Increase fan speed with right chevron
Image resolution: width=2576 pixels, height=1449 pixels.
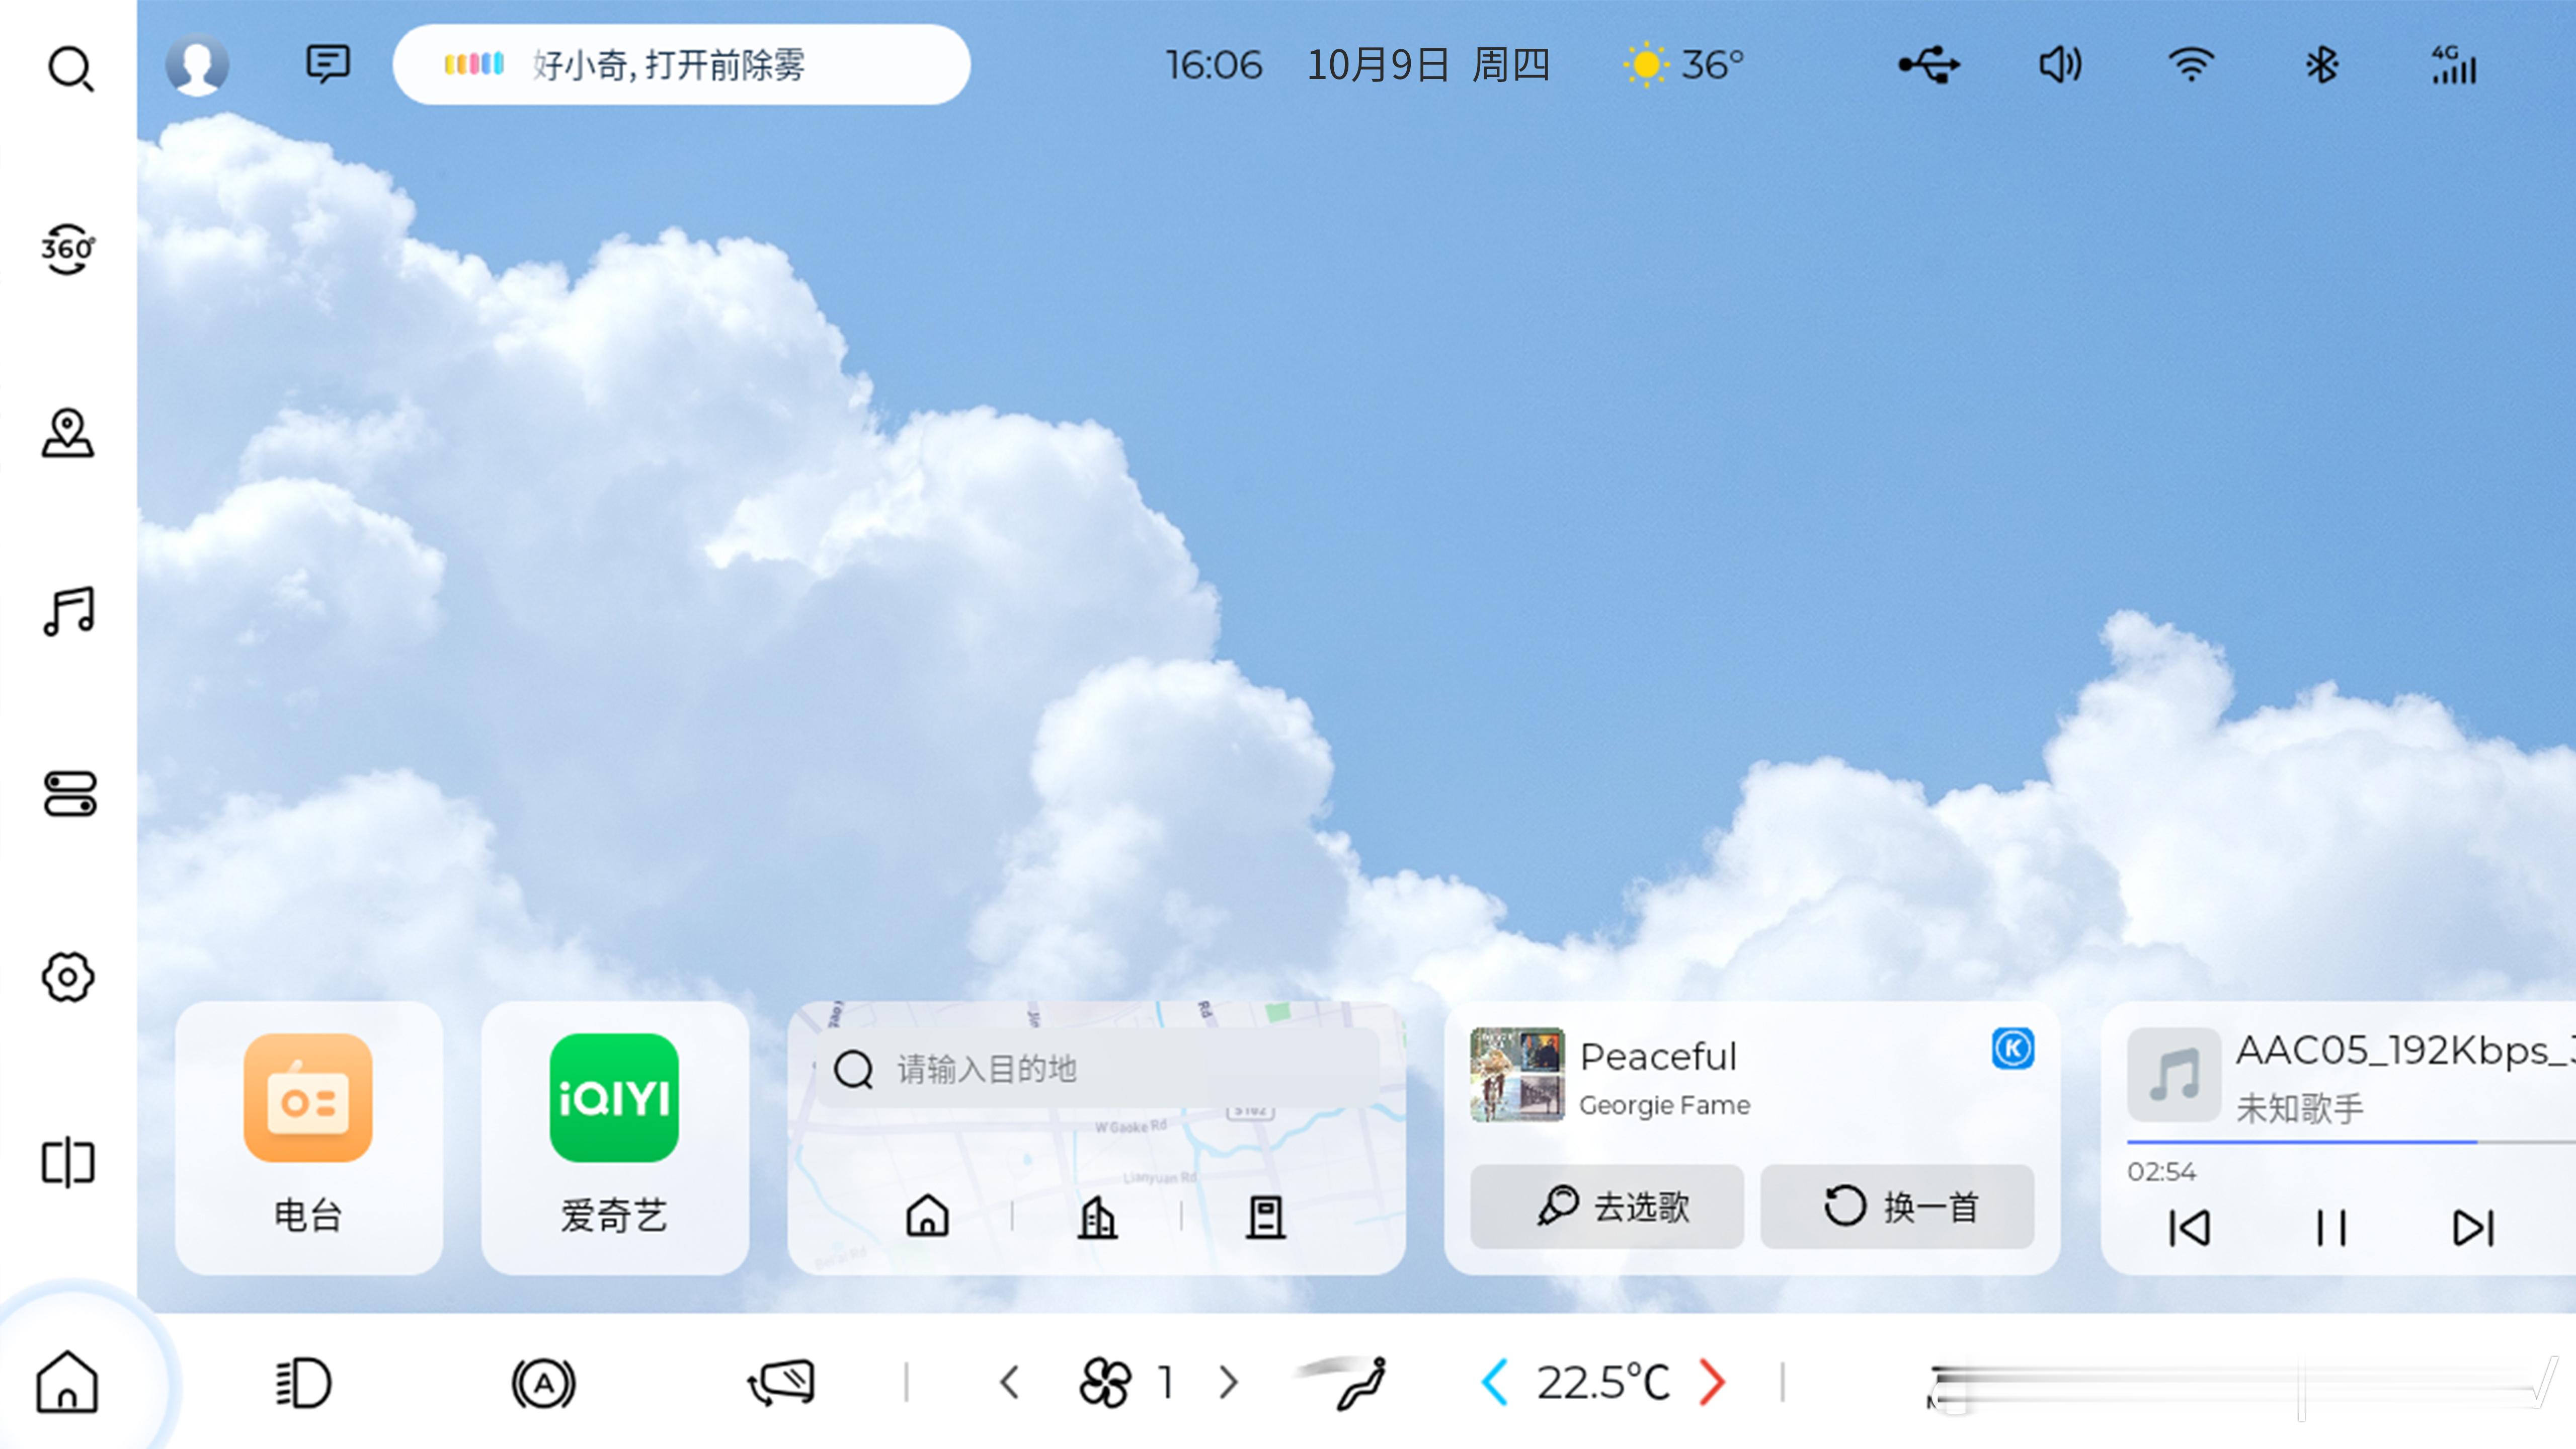(x=1229, y=1383)
